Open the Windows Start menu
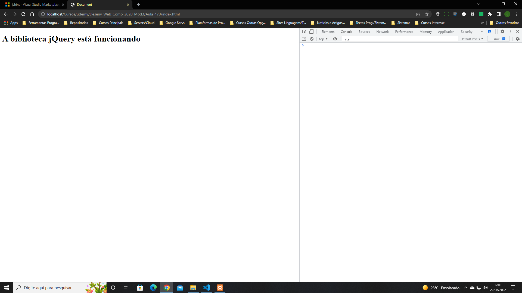The height and width of the screenshot is (293, 522). tap(7, 288)
